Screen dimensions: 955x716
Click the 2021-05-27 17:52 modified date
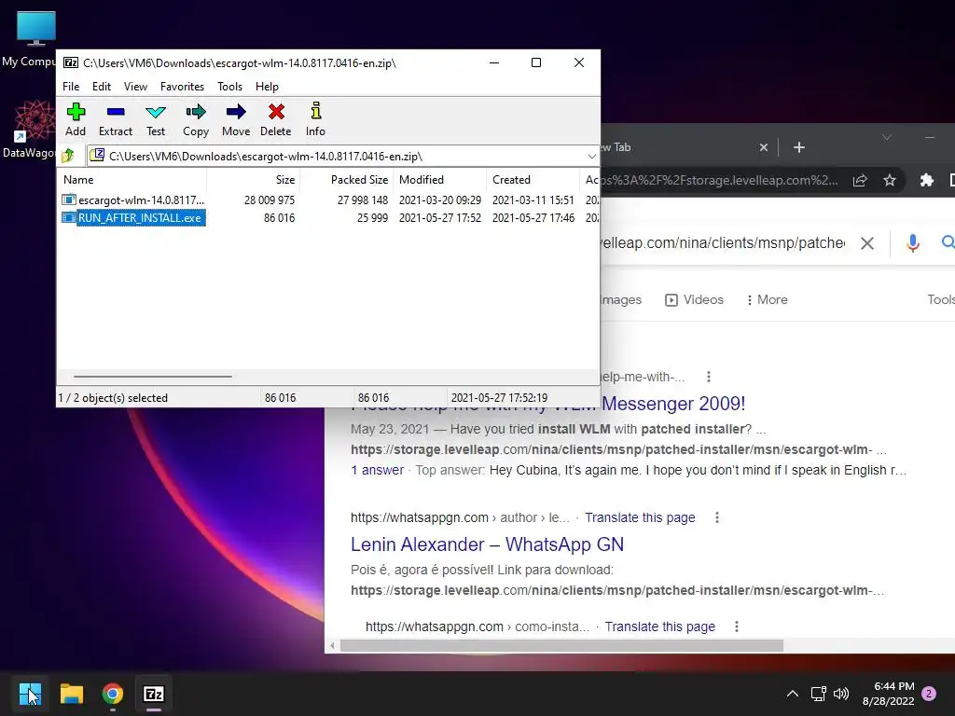click(440, 217)
